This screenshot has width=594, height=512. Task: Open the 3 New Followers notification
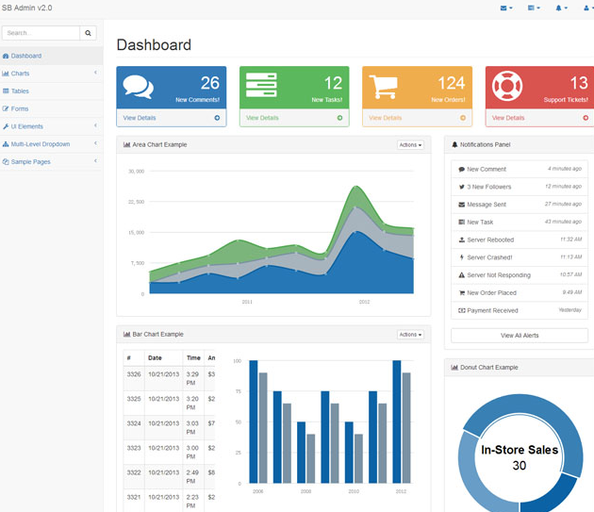tap(520, 187)
